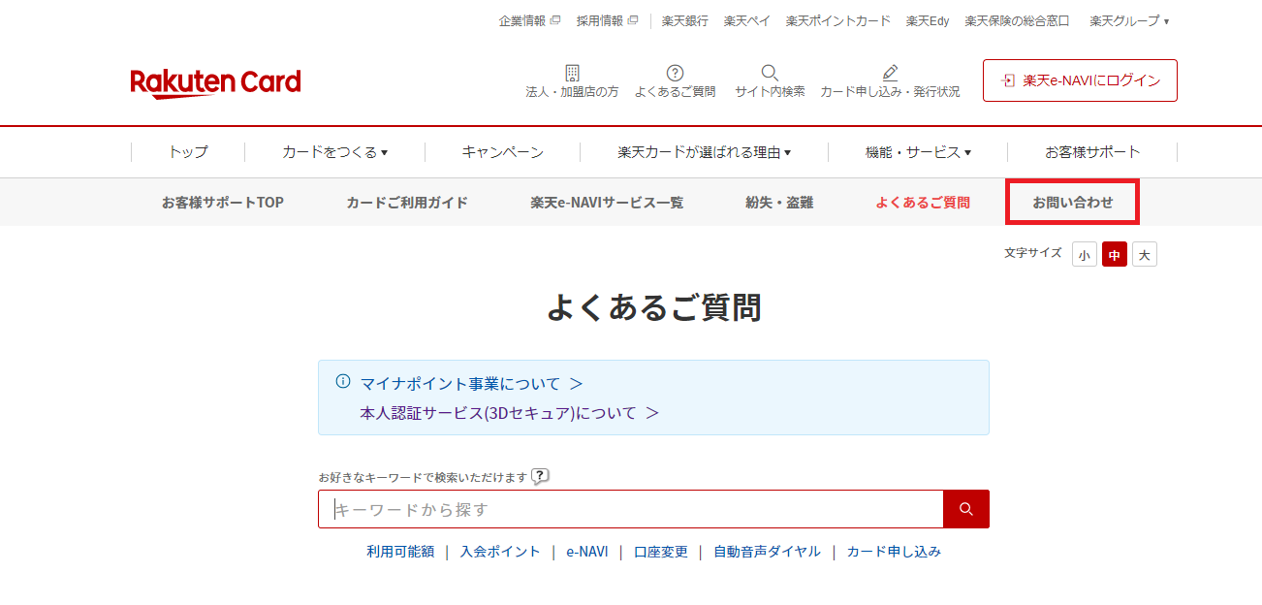Expand the 楽天グループ dropdown

[1129, 20]
